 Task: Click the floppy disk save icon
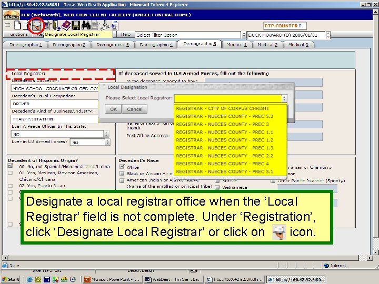click(76, 25)
